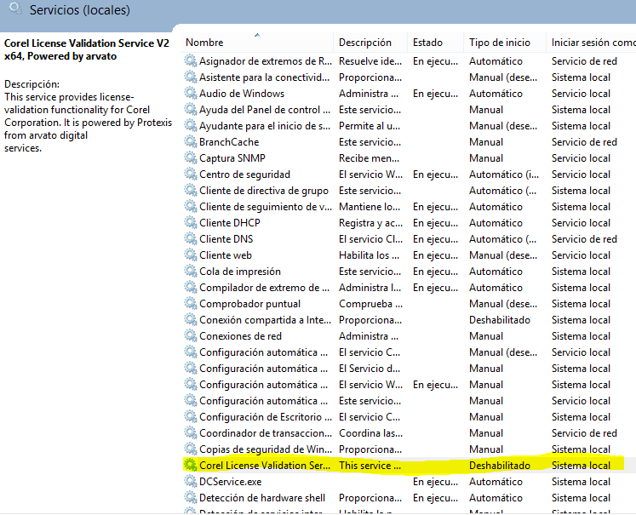
Task: Click the gear icon of Ayuda del Panel de control
Action: pyautogui.click(x=190, y=110)
